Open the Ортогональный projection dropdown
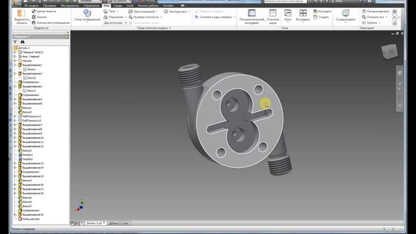Screen dimensions: 416x234 click(143, 12)
